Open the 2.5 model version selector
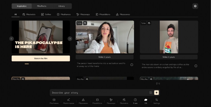The image size is (211, 107). coord(146,101)
